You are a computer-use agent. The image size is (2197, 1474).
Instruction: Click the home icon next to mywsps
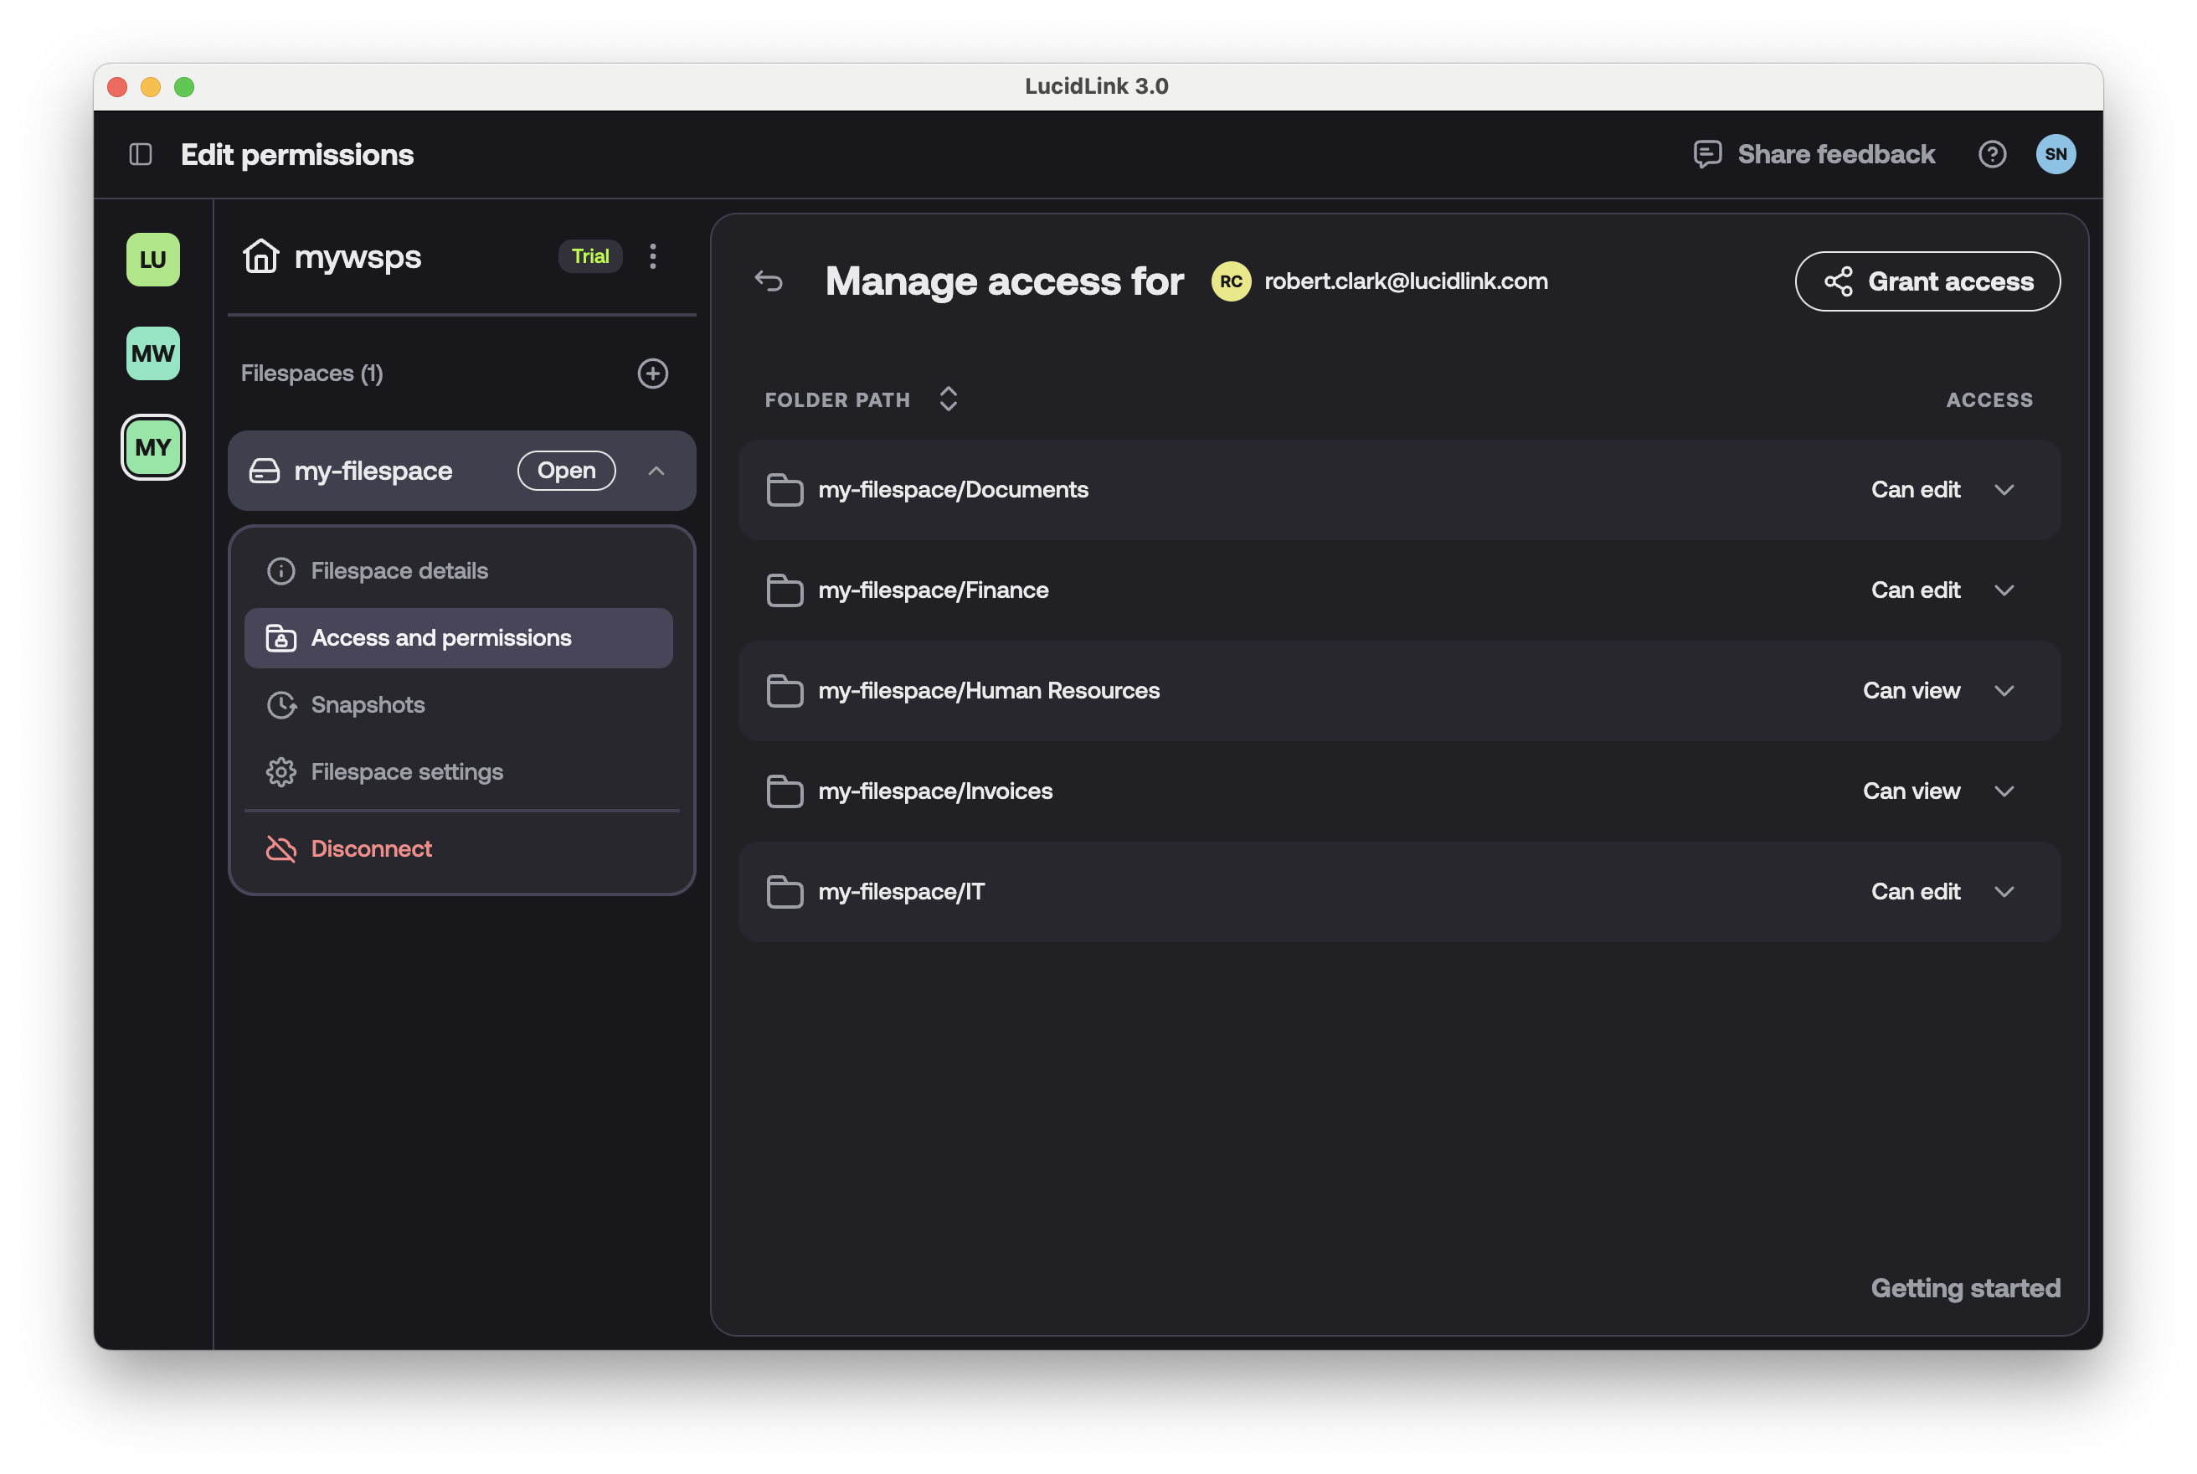pos(261,255)
